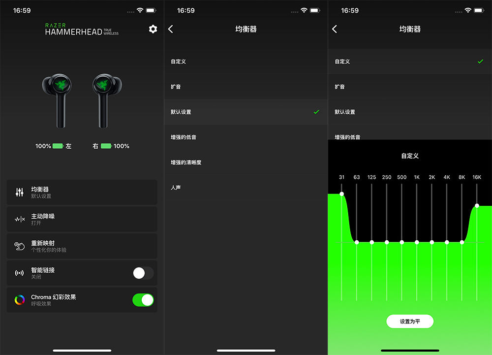The image size is (492, 355).
Task: Choose the 增强的清晰度 preset
Action: point(246,162)
